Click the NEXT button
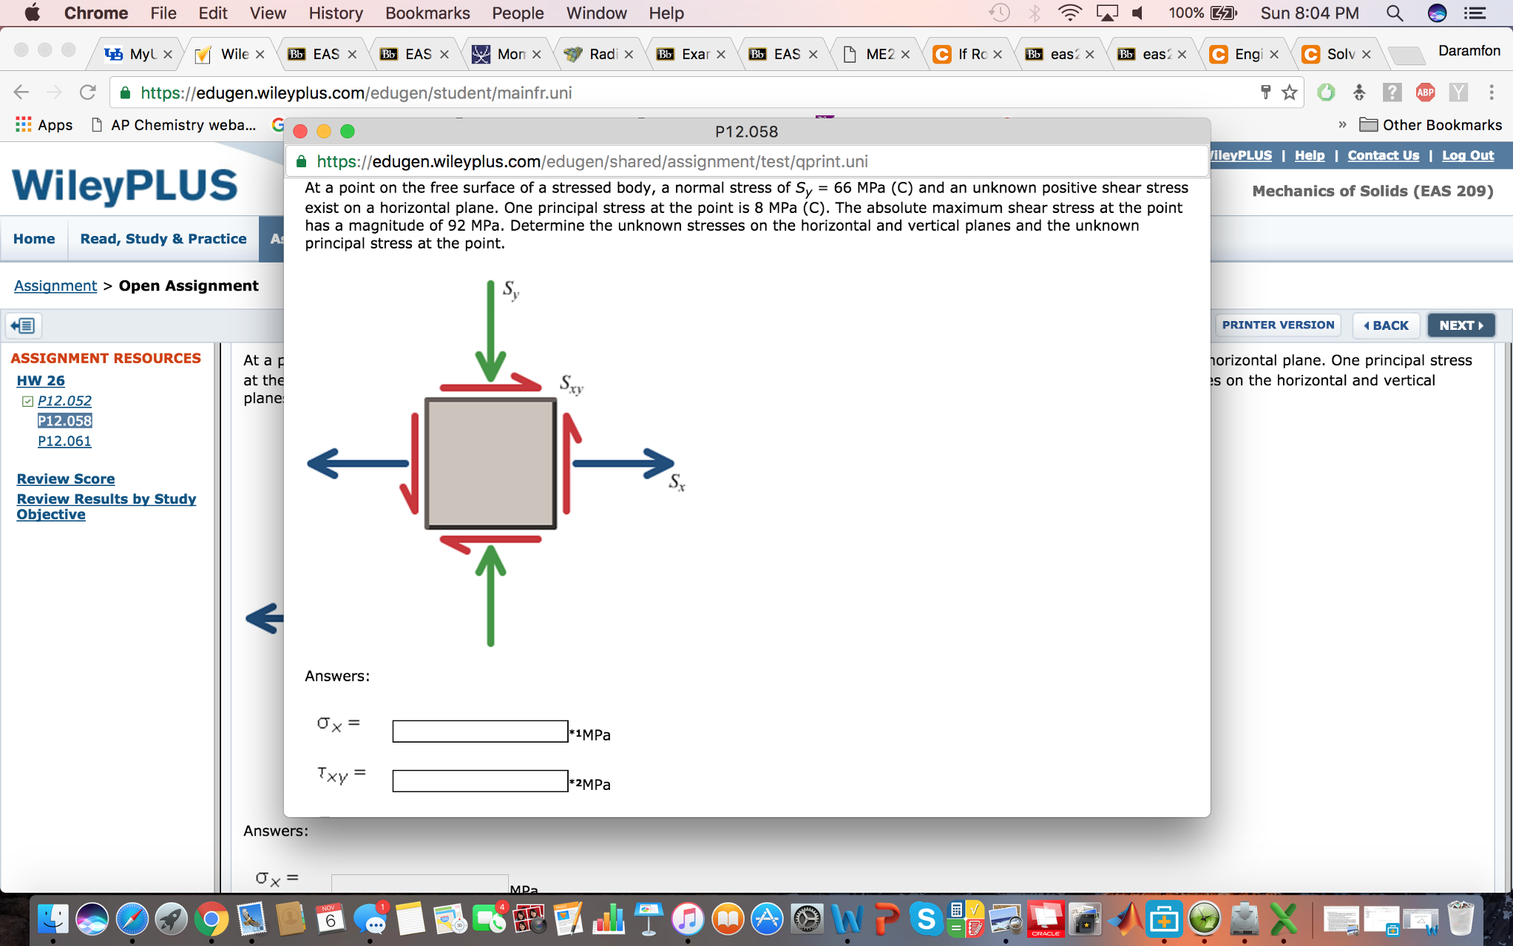Screen dimensions: 1513x946 point(1461,325)
